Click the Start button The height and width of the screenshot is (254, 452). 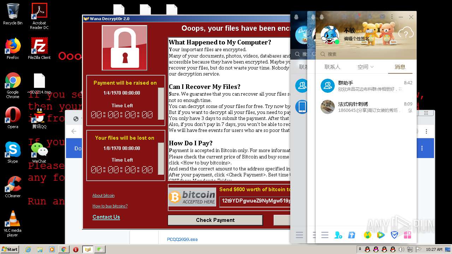click(10, 249)
